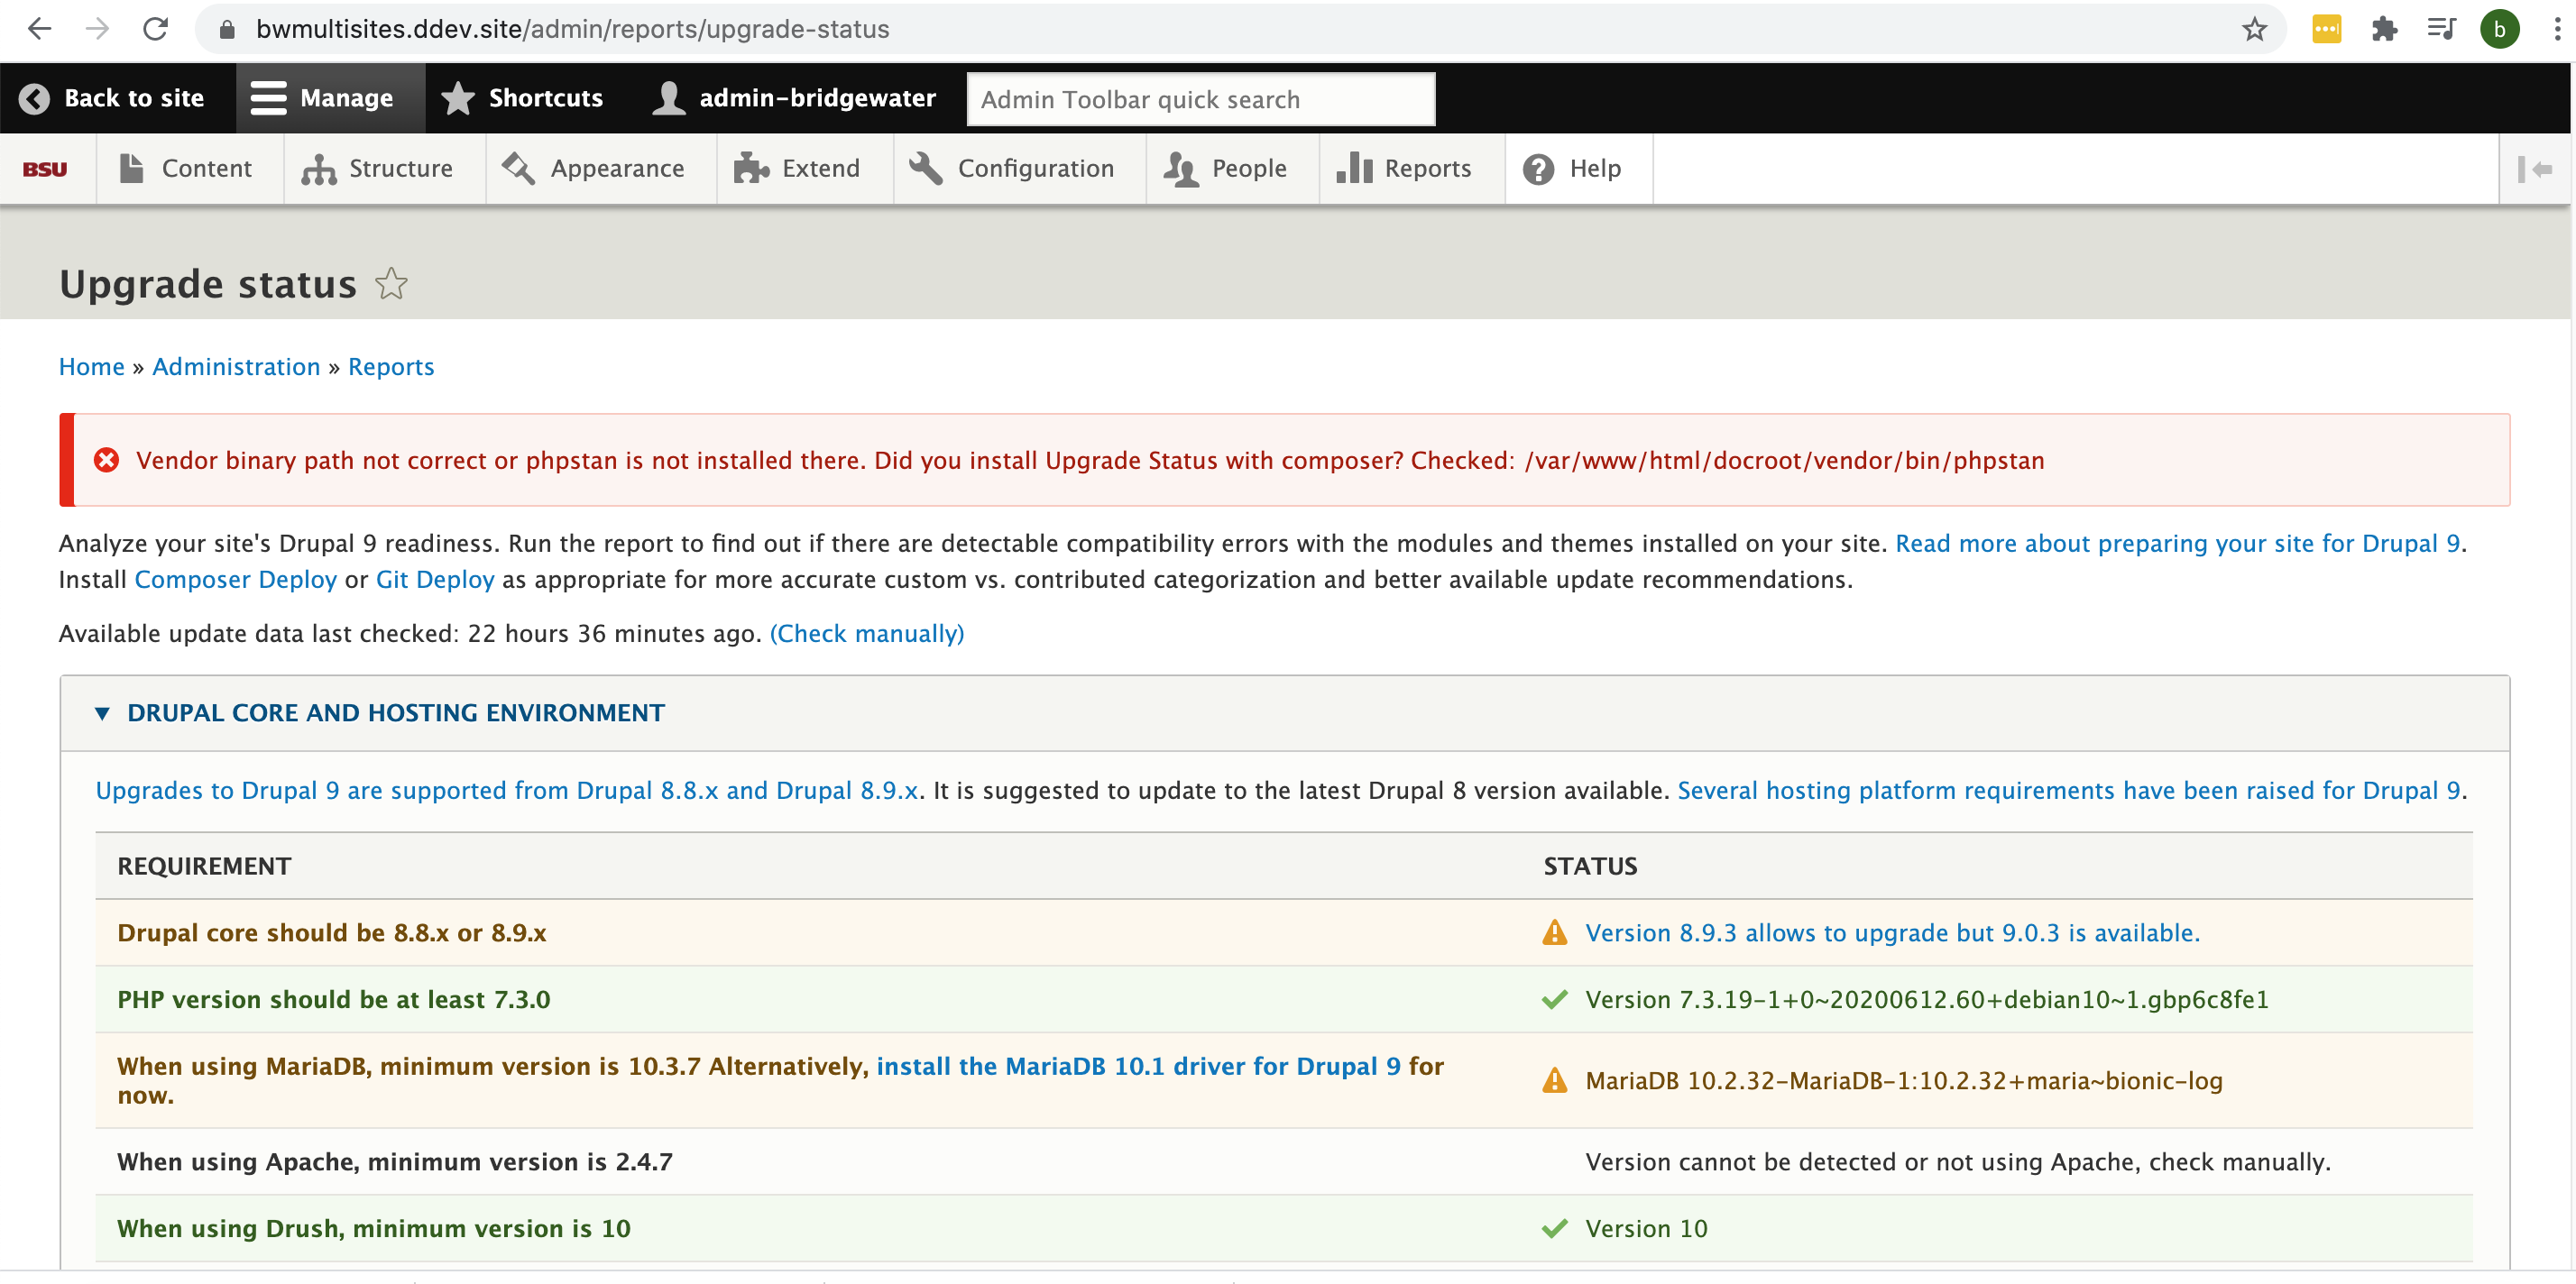The width and height of the screenshot is (2576, 1284).
Task: Click the site lock icon in the address bar
Action: point(227,29)
